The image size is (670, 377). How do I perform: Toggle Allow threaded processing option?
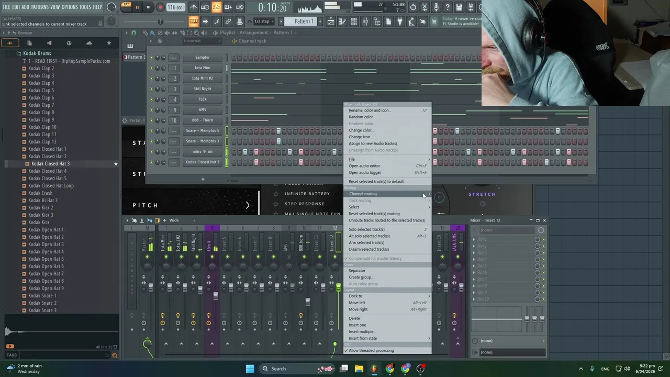pos(387,350)
